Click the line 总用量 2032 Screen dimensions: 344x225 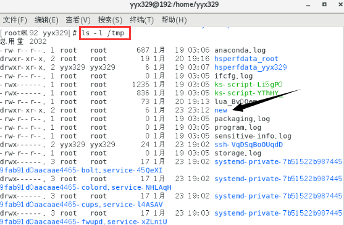(x=23, y=41)
